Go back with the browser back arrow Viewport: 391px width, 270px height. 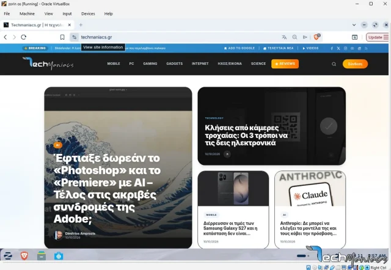(x=5, y=37)
